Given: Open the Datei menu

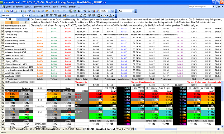Looking at the screenshot, I should pos(8,6).
